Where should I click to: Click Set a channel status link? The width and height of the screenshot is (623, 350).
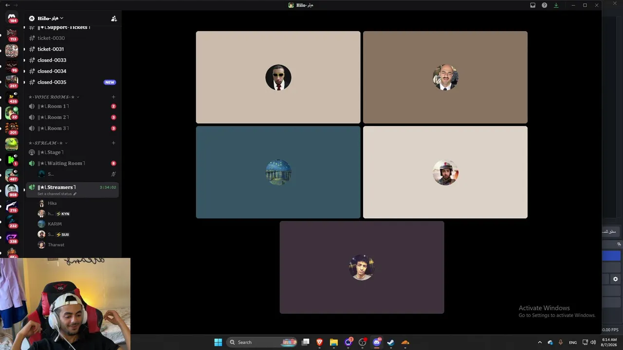click(x=55, y=194)
